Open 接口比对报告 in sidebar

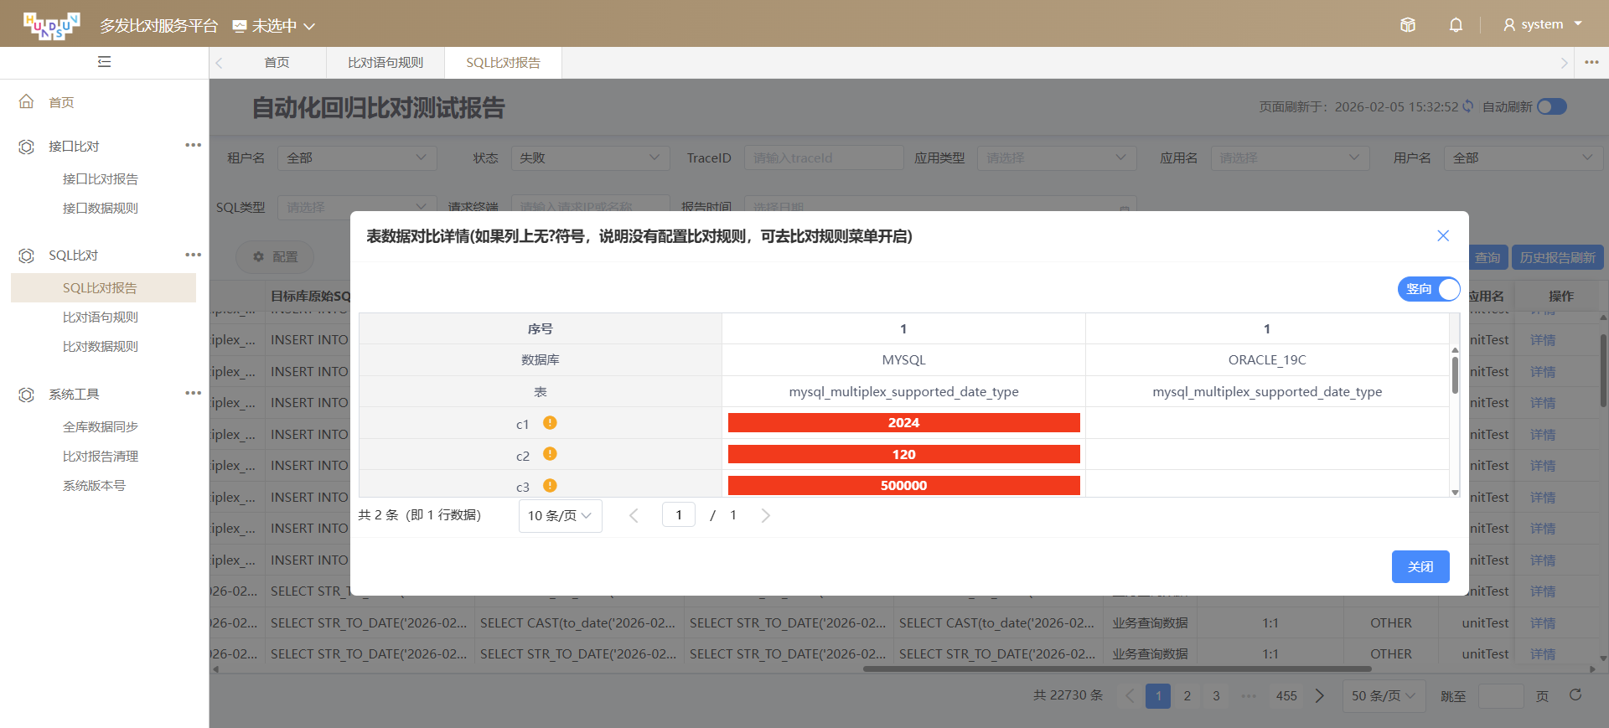click(101, 179)
